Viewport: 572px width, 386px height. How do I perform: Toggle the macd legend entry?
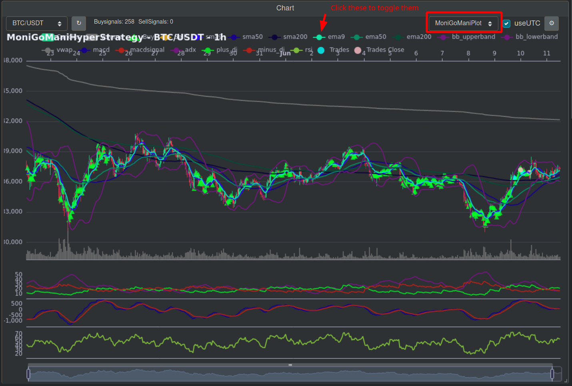(94, 50)
